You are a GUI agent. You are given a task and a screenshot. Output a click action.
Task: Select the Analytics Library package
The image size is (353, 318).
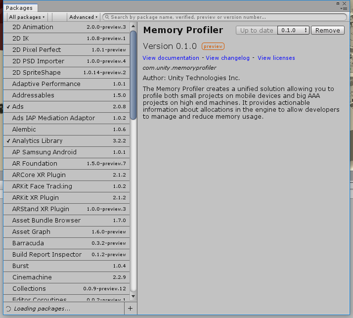click(x=67, y=141)
